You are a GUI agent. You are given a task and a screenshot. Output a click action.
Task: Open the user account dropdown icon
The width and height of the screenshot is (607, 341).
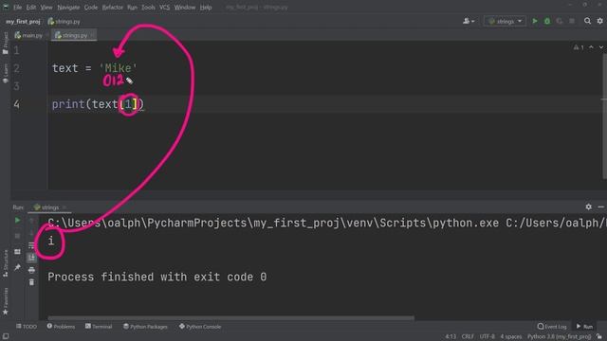click(469, 21)
